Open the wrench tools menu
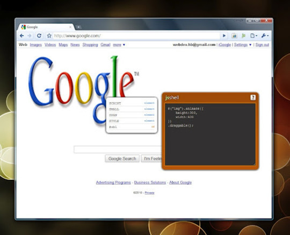 (x=265, y=35)
